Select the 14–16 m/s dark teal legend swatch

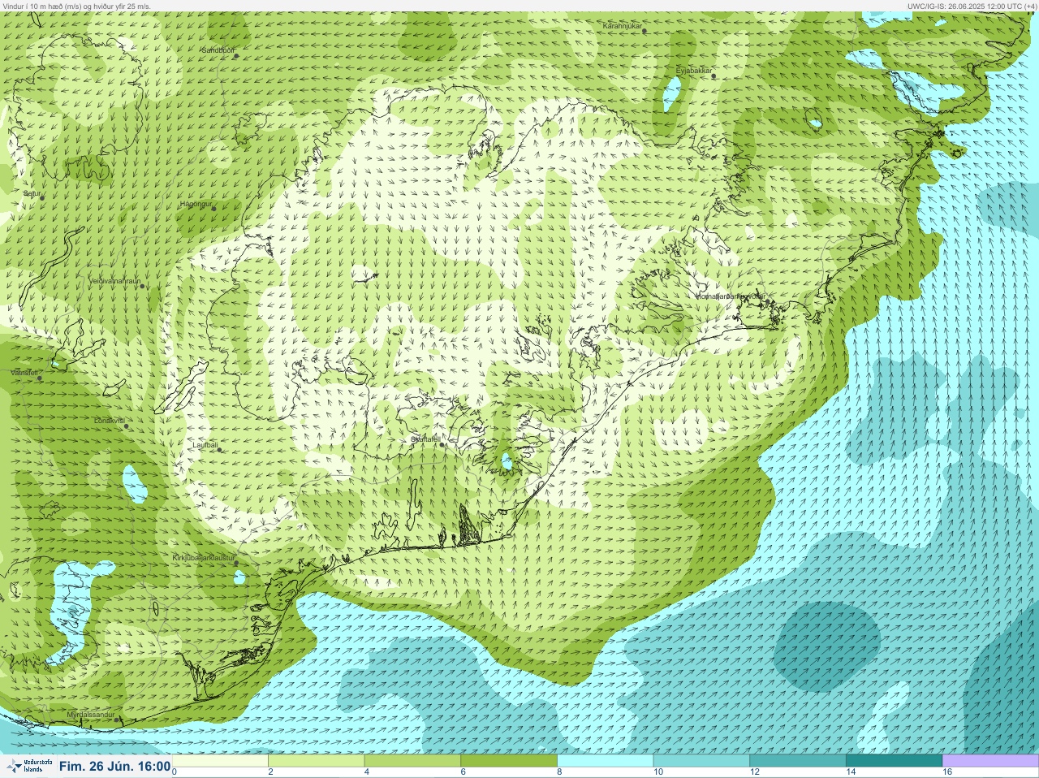(x=894, y=761)
